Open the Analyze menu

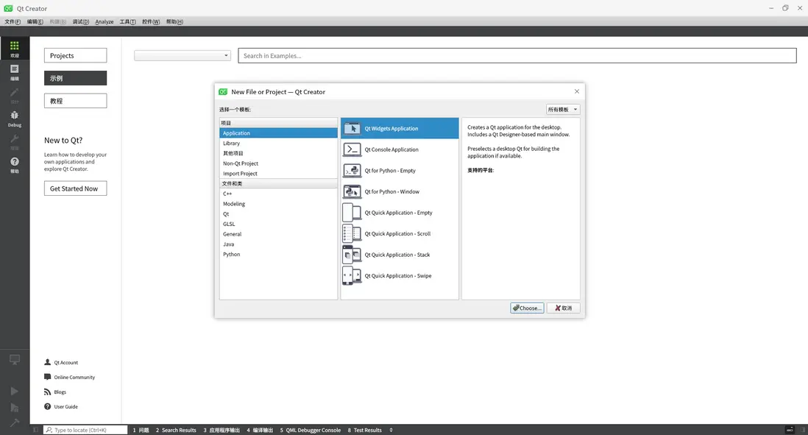pos(104,21)
